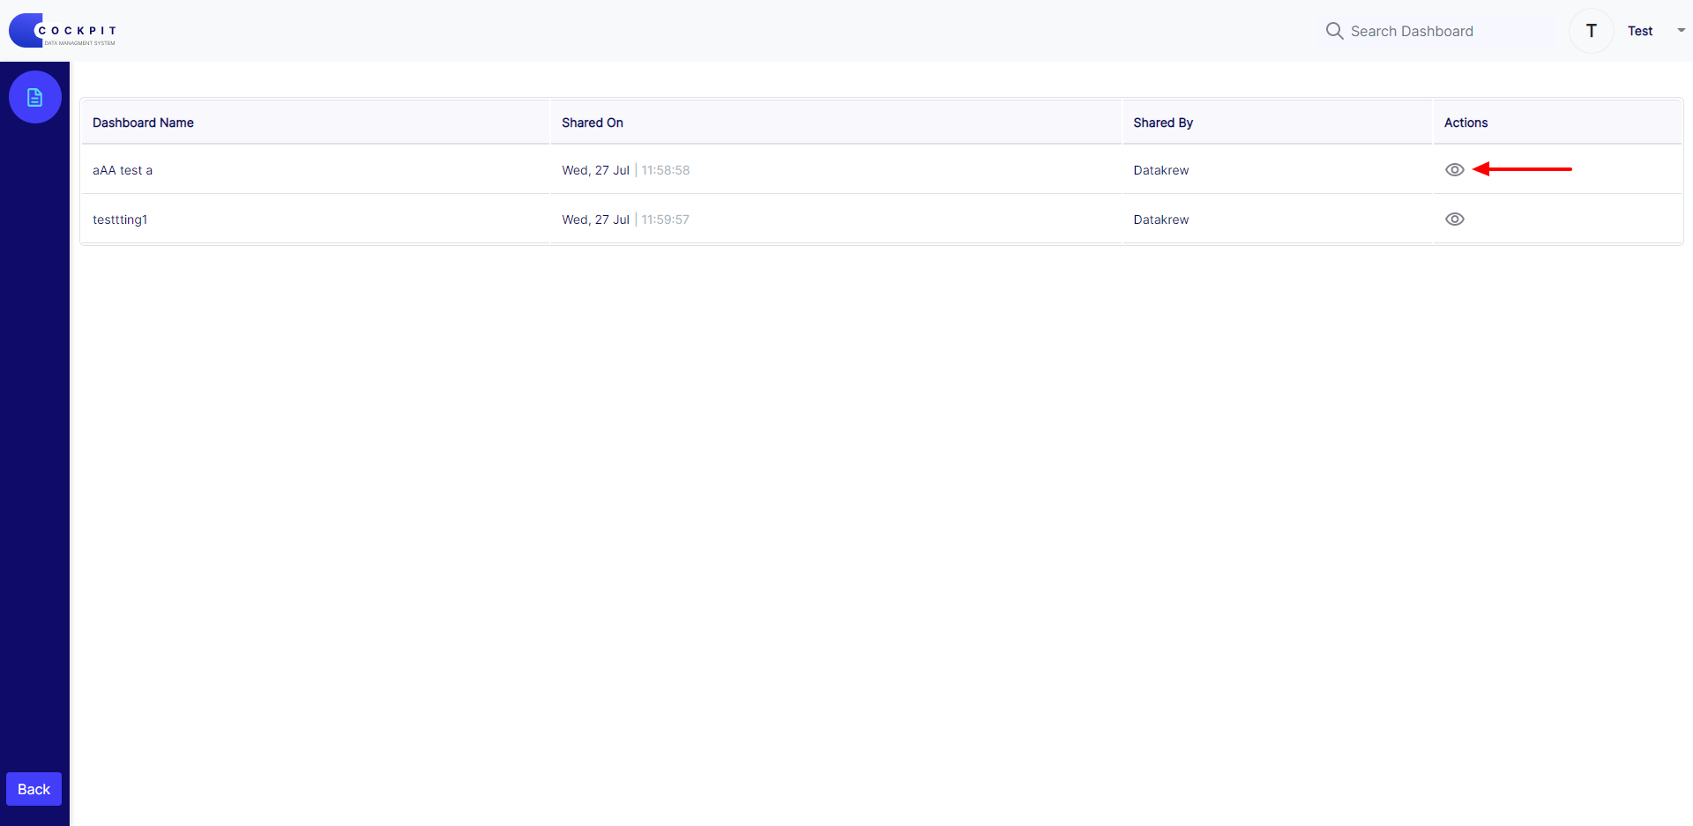1693x826 pixels.
Task: Sort by the Dashboard Name column header
Action: pyautogui.click(x=143, y=123)
